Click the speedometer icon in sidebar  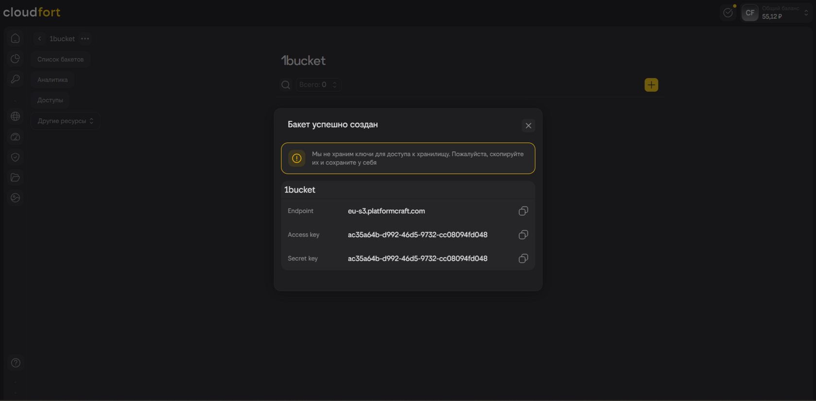(16, 137)
